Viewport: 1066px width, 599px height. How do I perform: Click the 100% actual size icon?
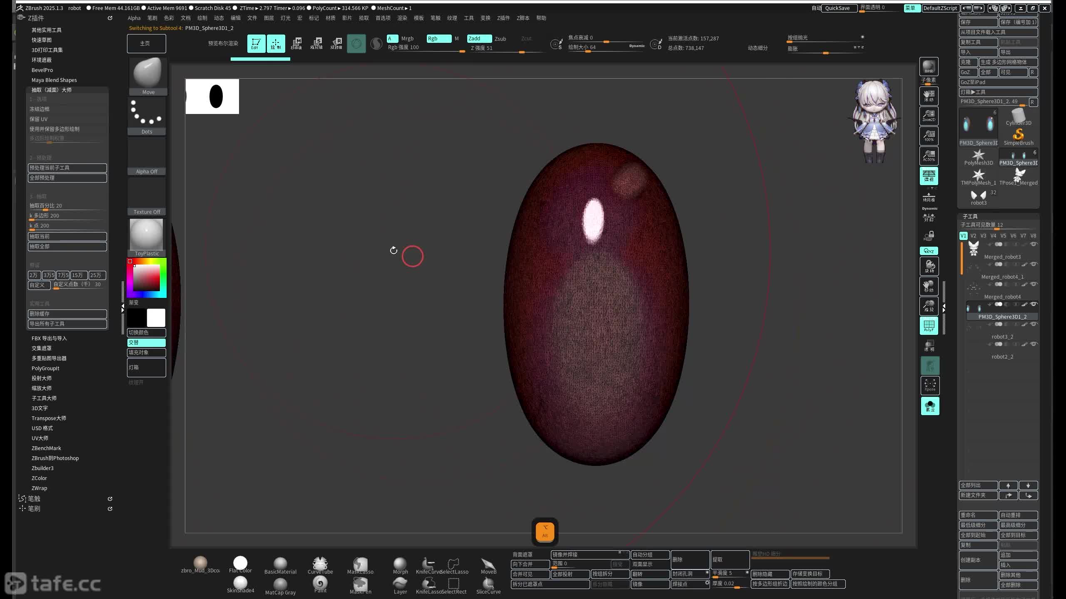pos(929,136)
